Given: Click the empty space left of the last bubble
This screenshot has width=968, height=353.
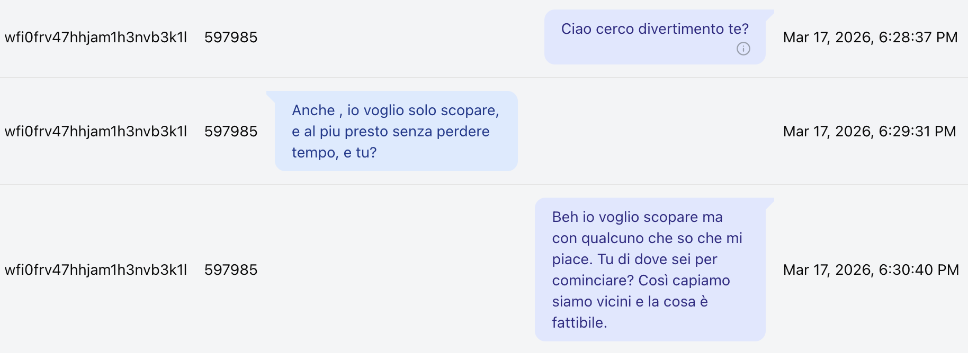Looking at the screenshot, I should tap(397, 270).
